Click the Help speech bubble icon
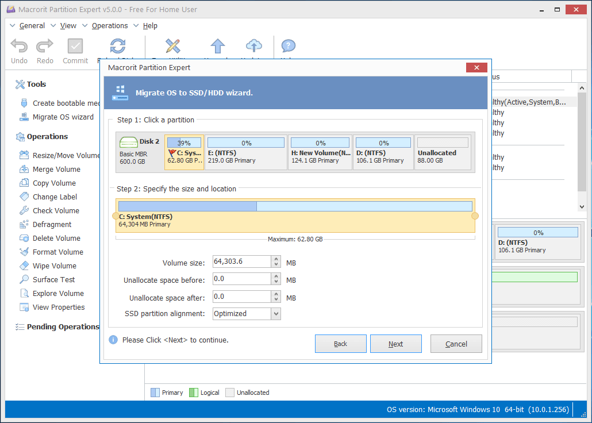The width and height of the screenshot is (592, 423). tap(288, 46)
